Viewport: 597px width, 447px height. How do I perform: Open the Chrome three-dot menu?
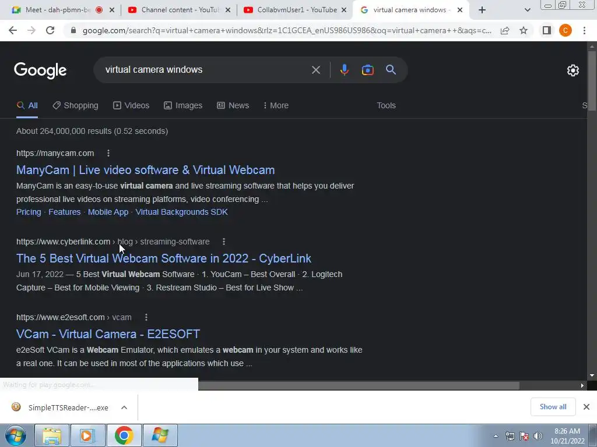click(x=584, y=30)
